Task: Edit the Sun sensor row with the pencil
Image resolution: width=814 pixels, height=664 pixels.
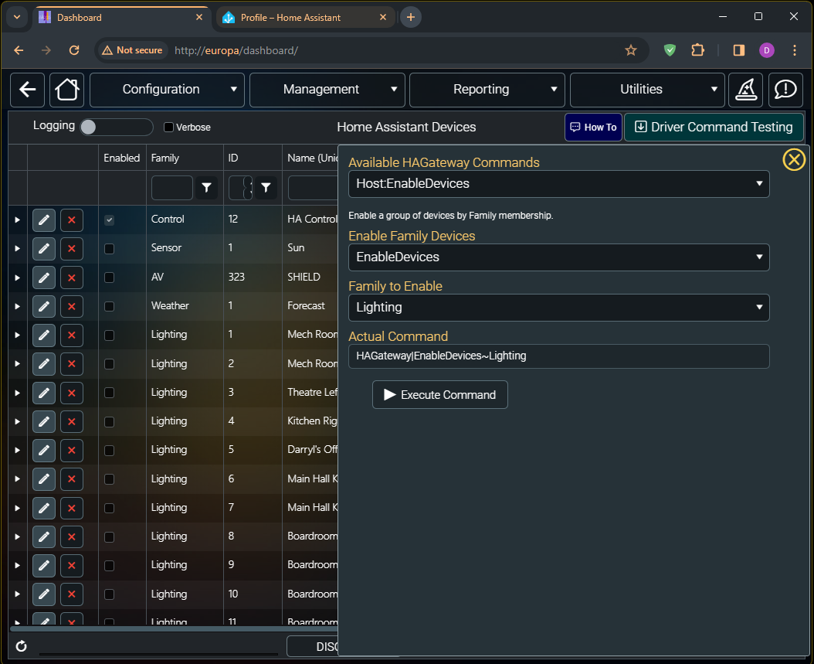Action: click(x=44, y=248)
